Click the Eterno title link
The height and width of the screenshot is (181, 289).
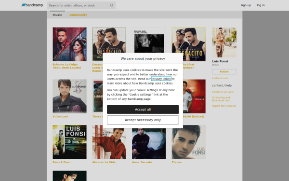click(177, 162)
